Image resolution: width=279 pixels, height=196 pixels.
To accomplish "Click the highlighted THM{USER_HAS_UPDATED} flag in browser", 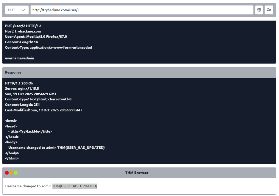I will [75, 186].
